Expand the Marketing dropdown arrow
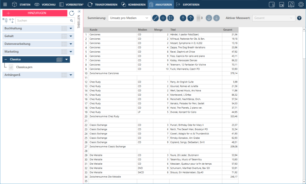 [71, 52]
